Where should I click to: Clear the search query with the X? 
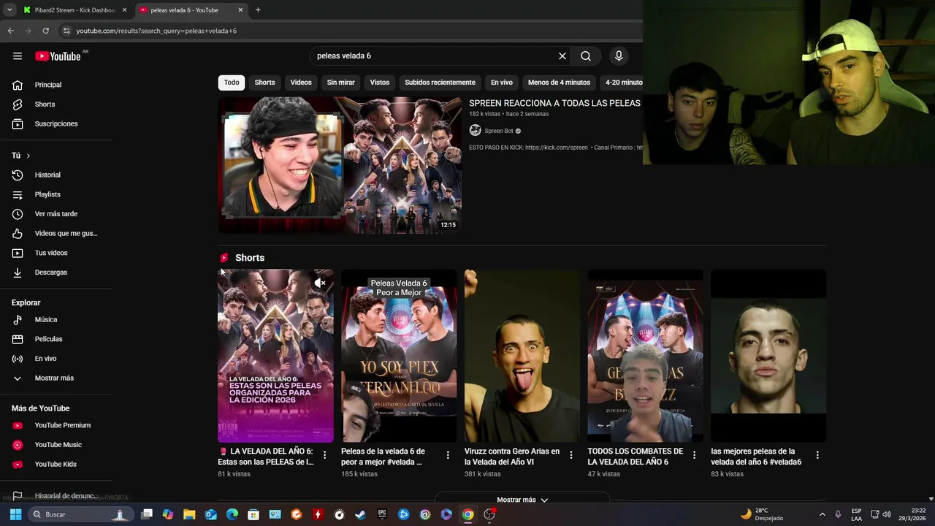tap(562, 56)
